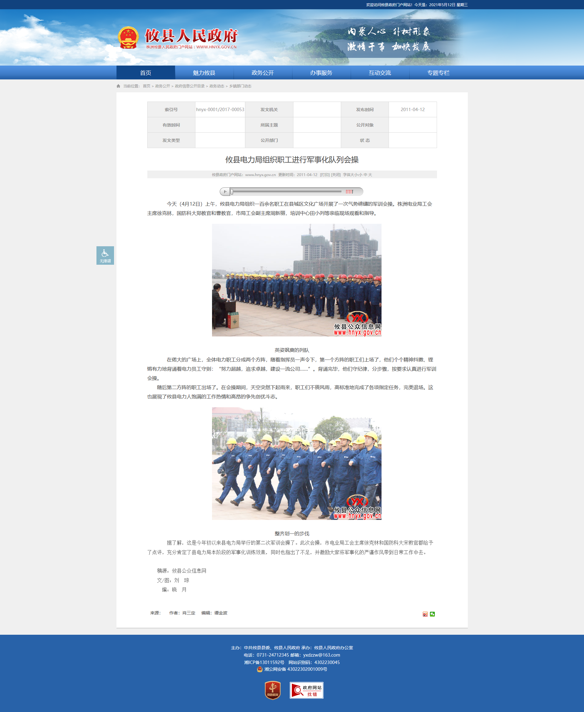Viewport: 584px width, 712px height.
Task: Click the 打印 print link
Action: 324,175
